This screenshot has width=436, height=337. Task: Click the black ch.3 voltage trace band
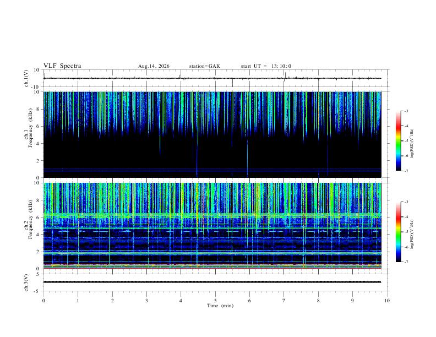tap(212, 282)
